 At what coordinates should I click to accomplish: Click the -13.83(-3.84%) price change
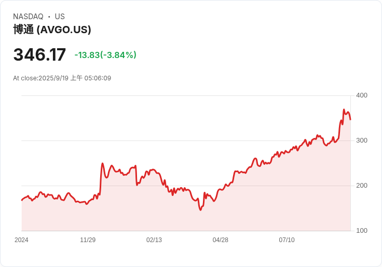(105, 55)
